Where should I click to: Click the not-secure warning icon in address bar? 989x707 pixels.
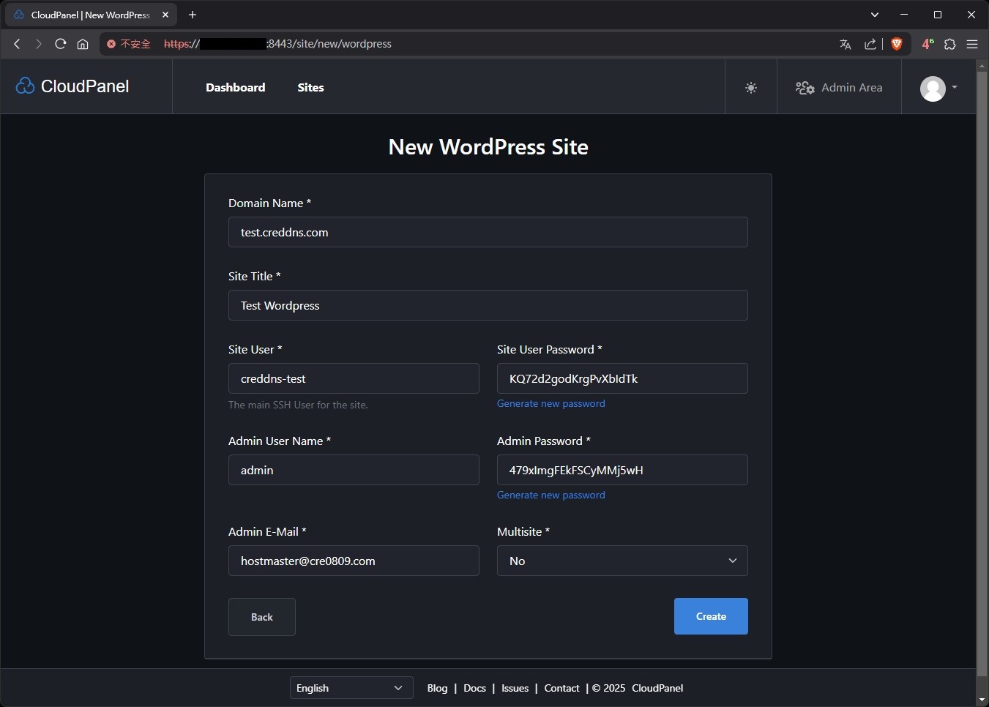pos(111,44)
